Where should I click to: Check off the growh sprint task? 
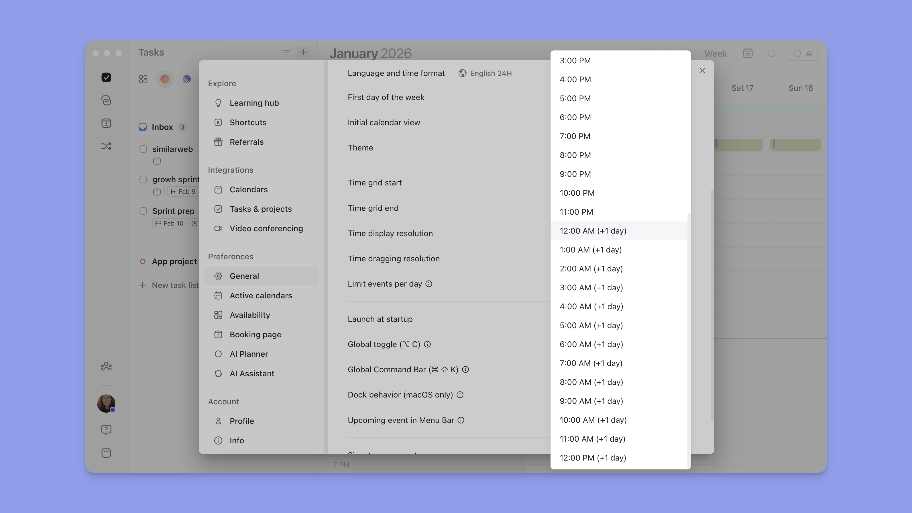pyautogui.click(x=143, y=180)
